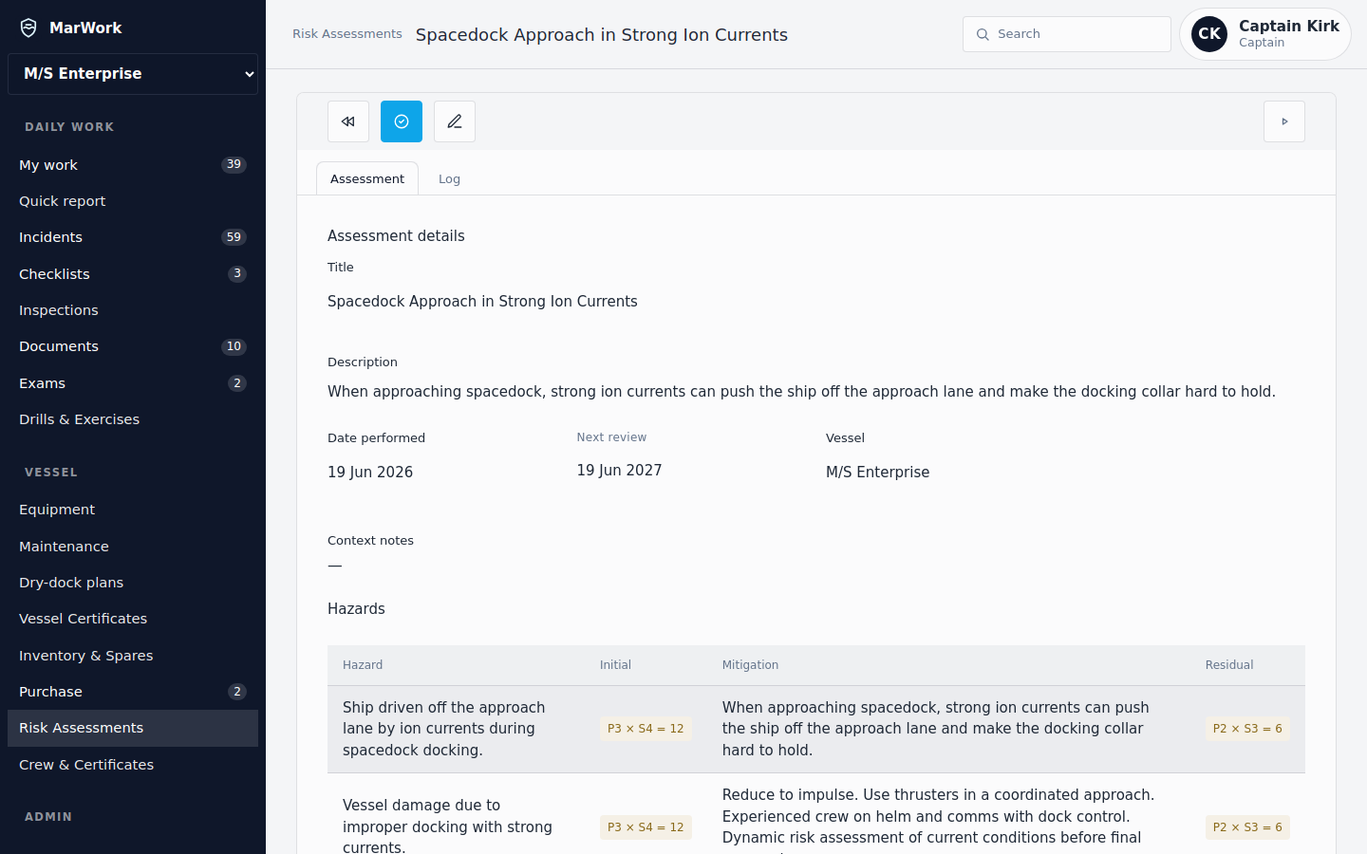This screenshot has width=1367, height=854.
Task: Click the pencil edit assessment button
Action: pos(455,121)
